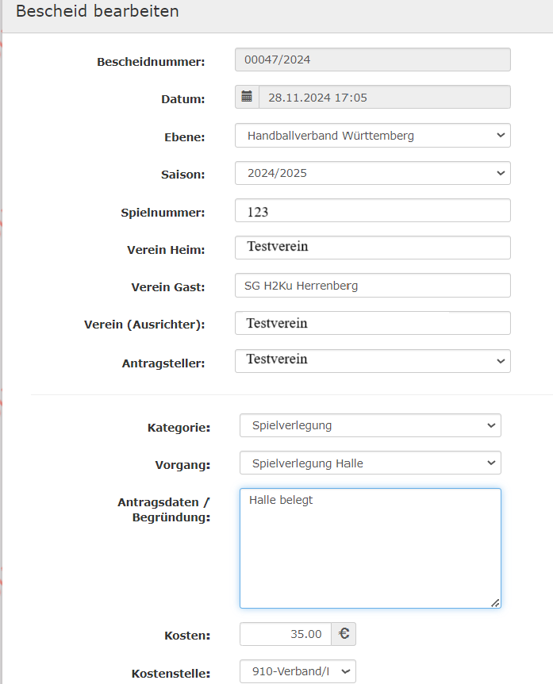
Task: Select the Verein (Ausrichter) input
Action: (372, 323)
